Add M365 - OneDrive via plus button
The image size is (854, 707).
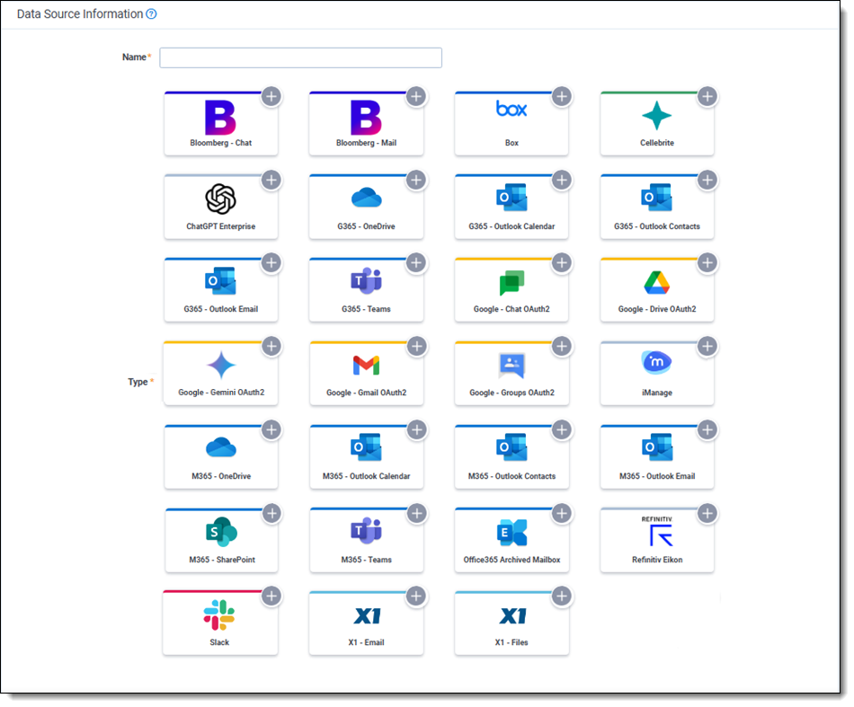pos(271,430)
